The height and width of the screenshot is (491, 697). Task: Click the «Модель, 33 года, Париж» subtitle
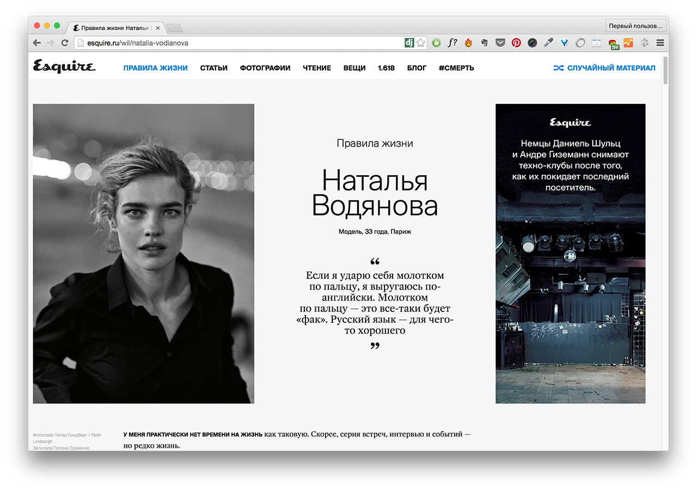click(375, 232)
